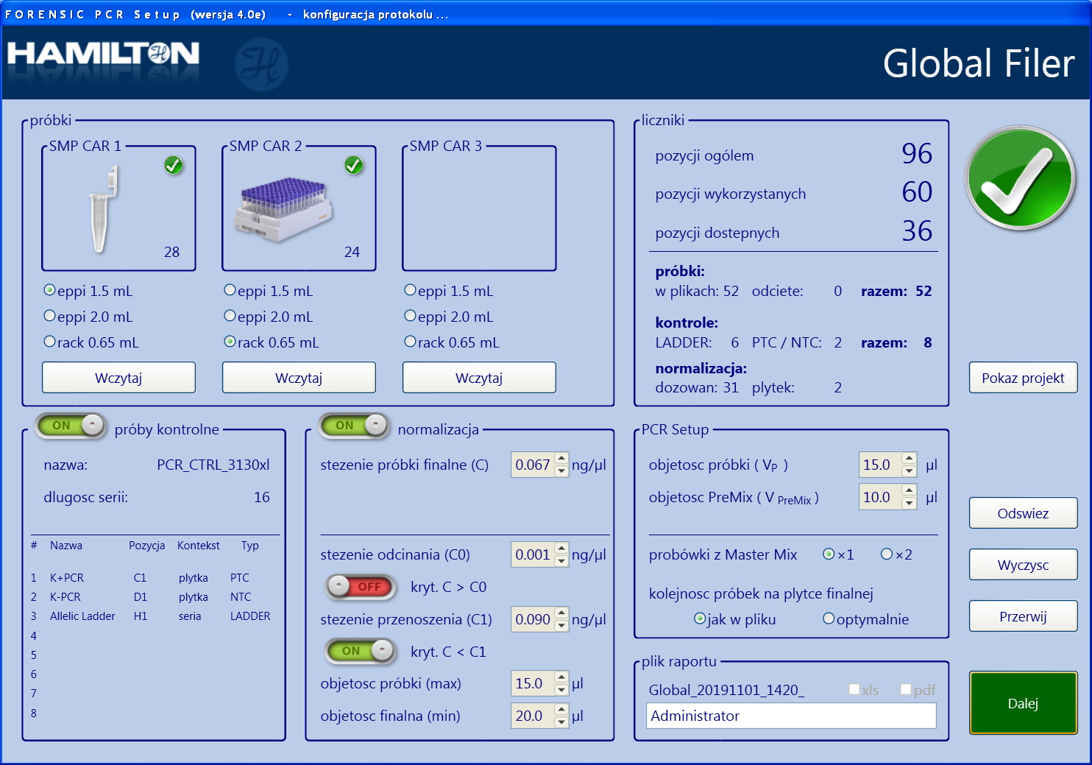The image size is (1092, 765).
Task: Click Wczytaj under SMP CAR 2
Action: tap(299, 378)
